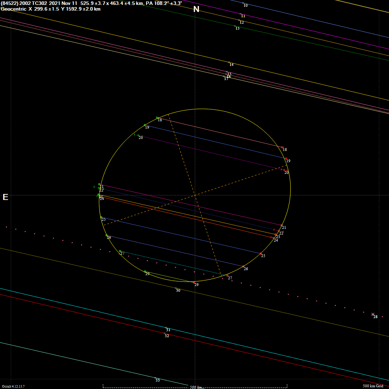Screen dimensions: 389x389
Task: Click chord label 14
Action: [x=231, y=65]
